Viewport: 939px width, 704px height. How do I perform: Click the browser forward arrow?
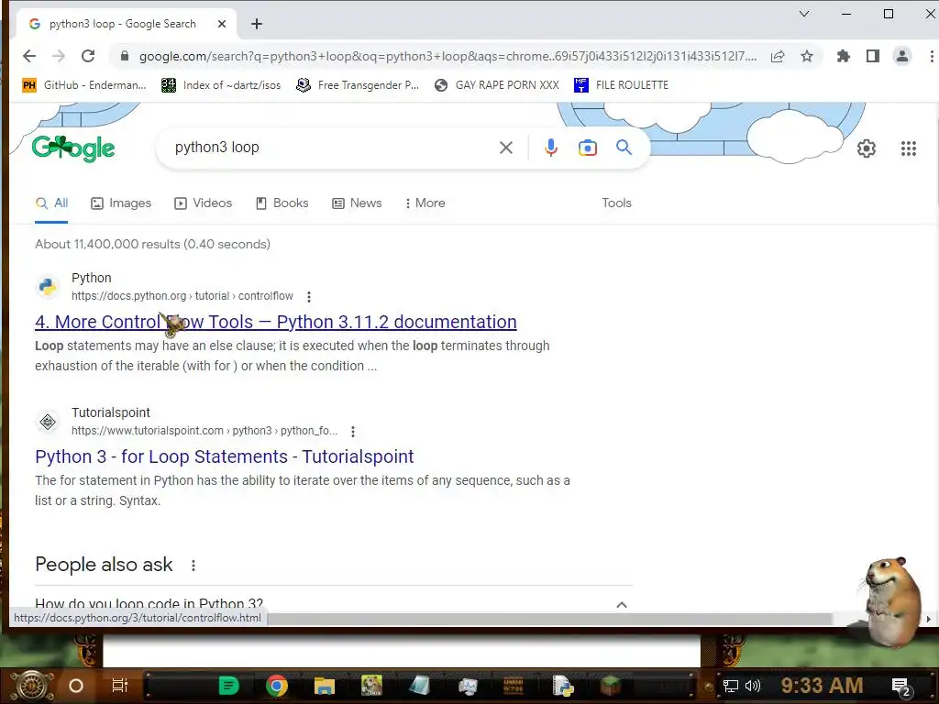(58, 56)
